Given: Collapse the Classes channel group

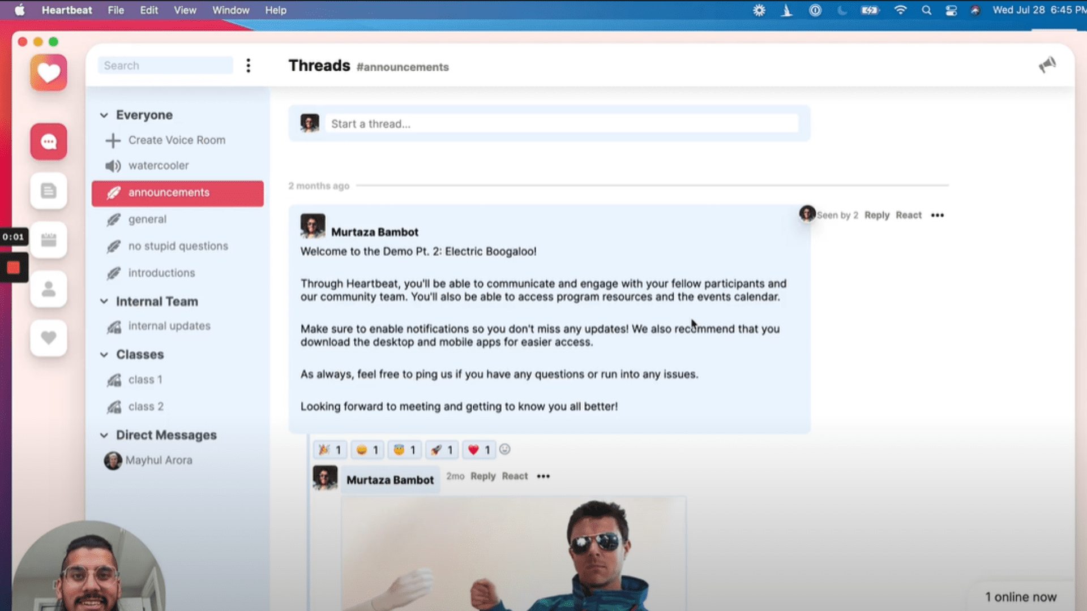Looking at the screenshot, I should 105,354.
